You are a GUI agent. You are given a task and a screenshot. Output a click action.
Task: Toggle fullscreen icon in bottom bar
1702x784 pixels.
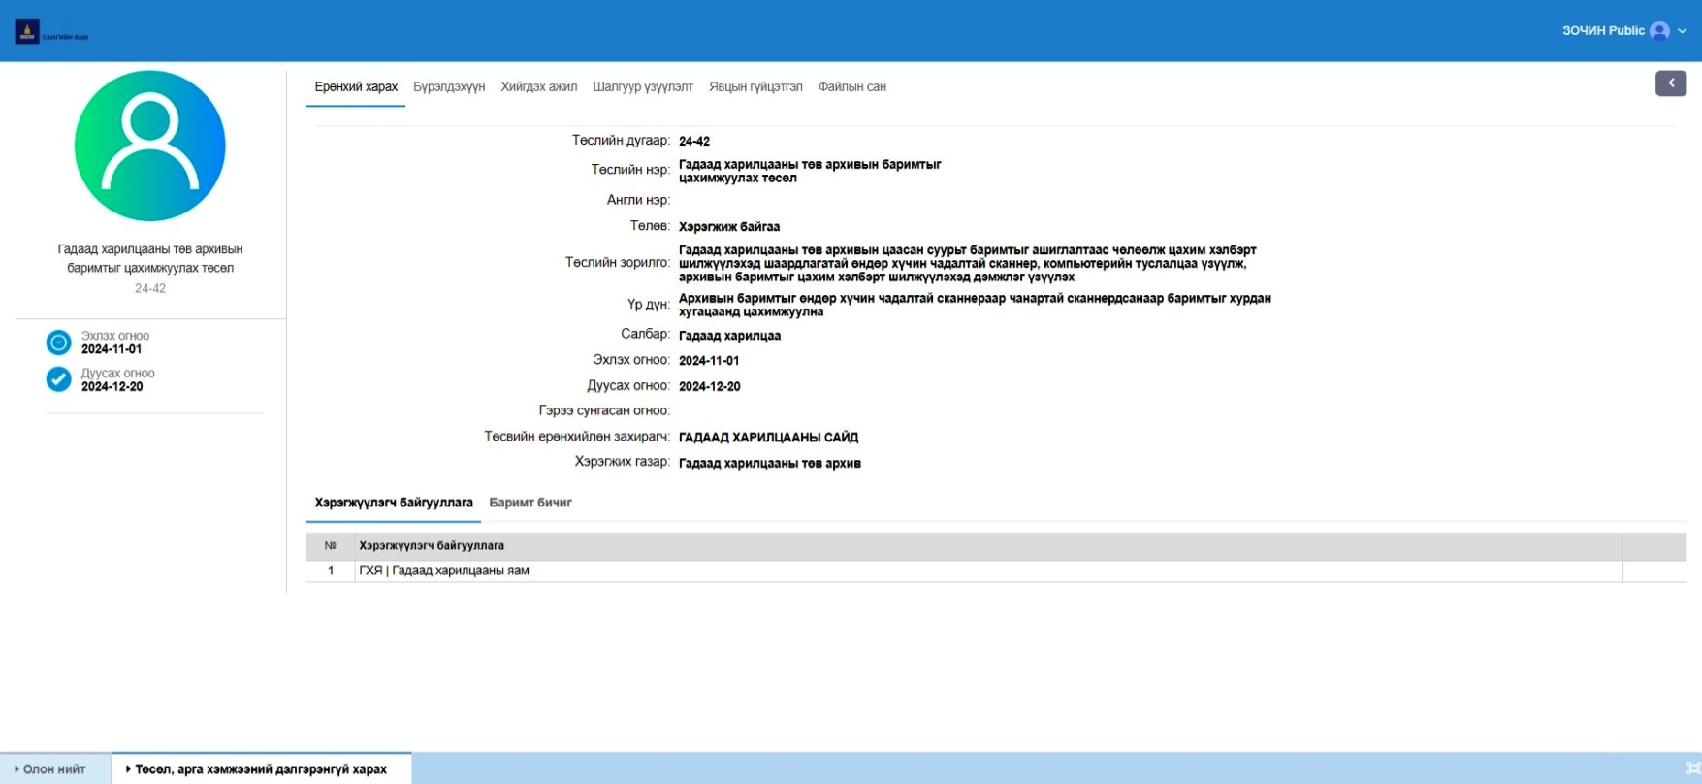[1693, 768]
